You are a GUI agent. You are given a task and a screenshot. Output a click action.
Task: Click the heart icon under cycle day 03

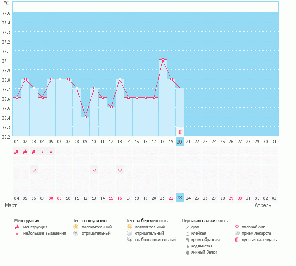pos(34,170)
